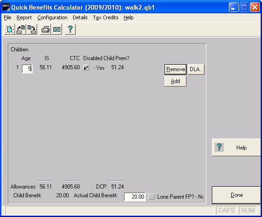Open the File menu
Viewport: 262px width, 217px height.
(x=7, y=17)
